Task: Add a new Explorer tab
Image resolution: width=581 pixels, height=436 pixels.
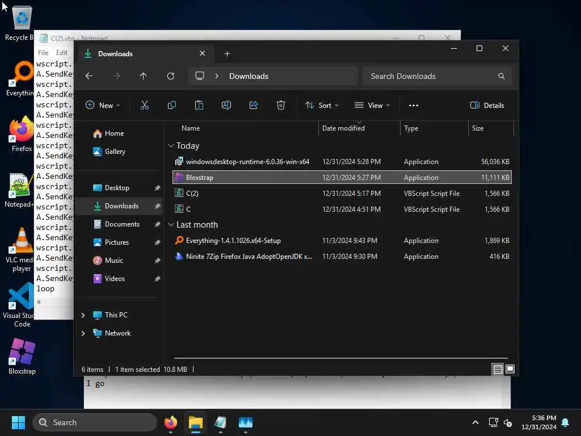Action: click(x=227, y=54)
